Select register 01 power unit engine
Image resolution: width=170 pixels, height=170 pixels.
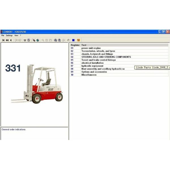coord(91,48)
